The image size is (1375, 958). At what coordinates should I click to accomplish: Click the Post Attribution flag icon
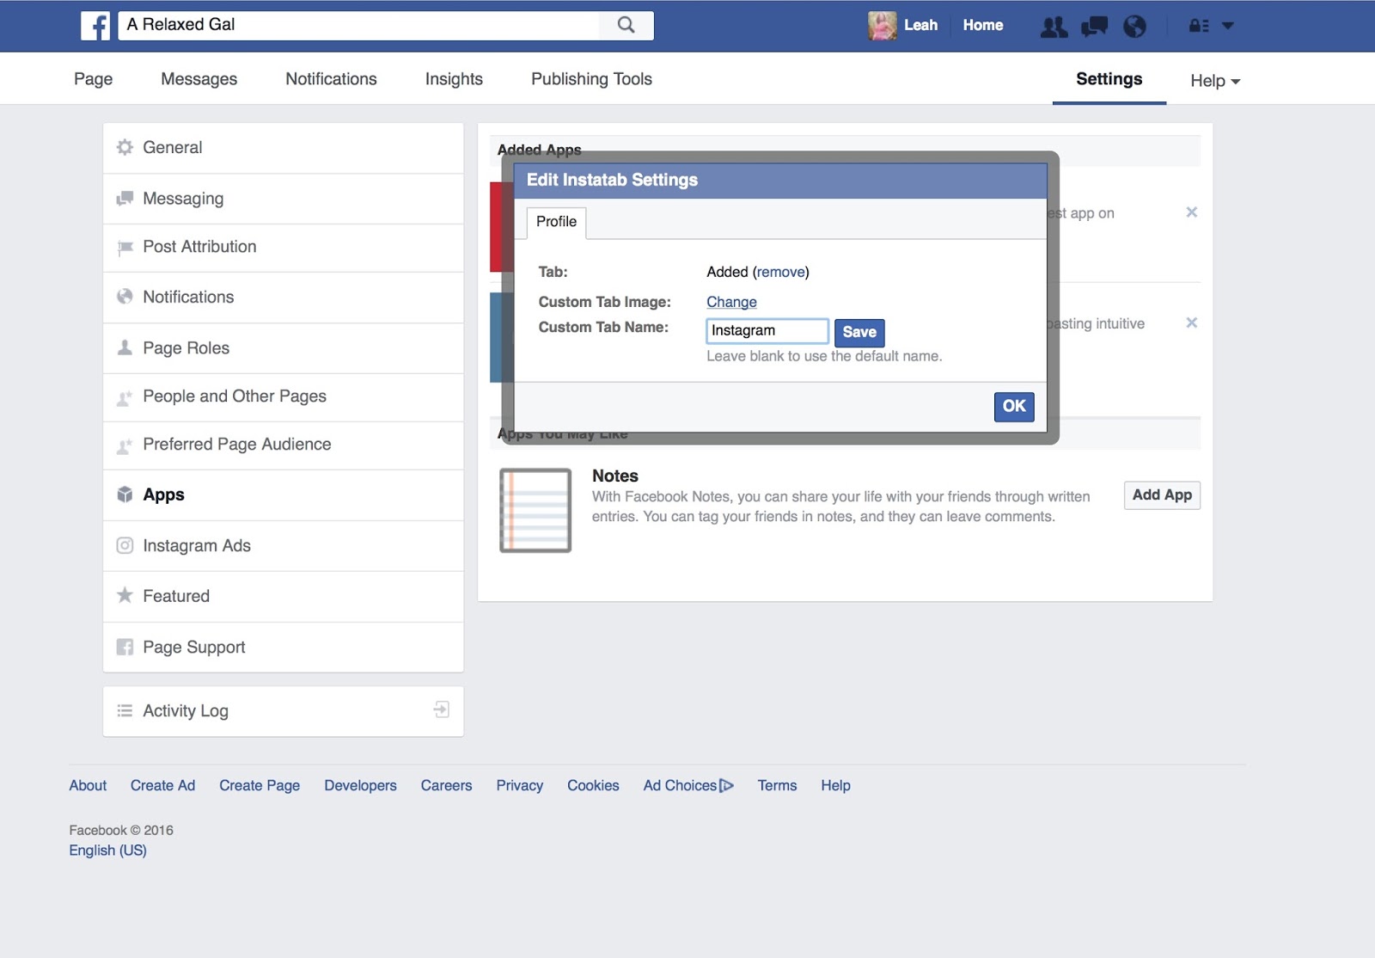point(125,248)
